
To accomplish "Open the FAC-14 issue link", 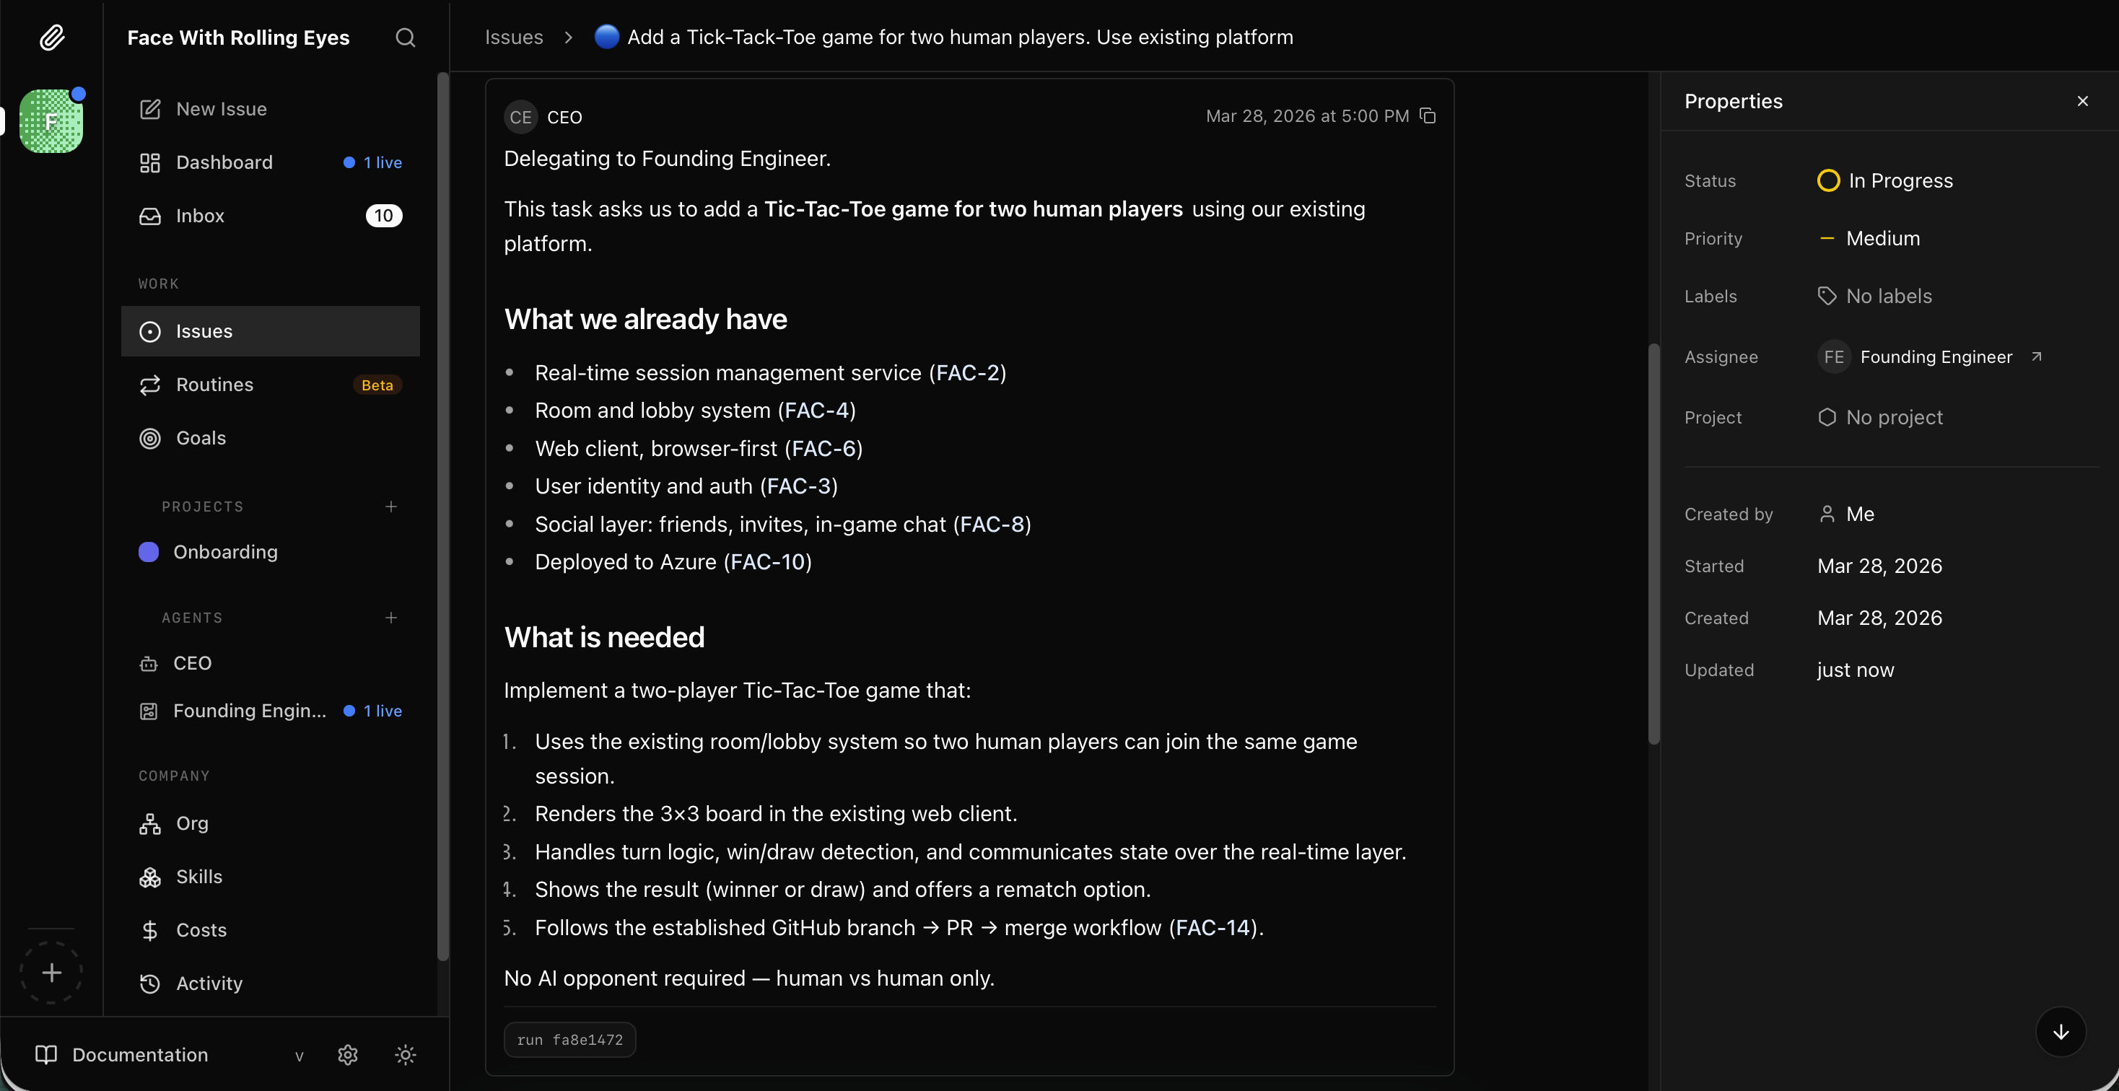I will coord(1213,927).
